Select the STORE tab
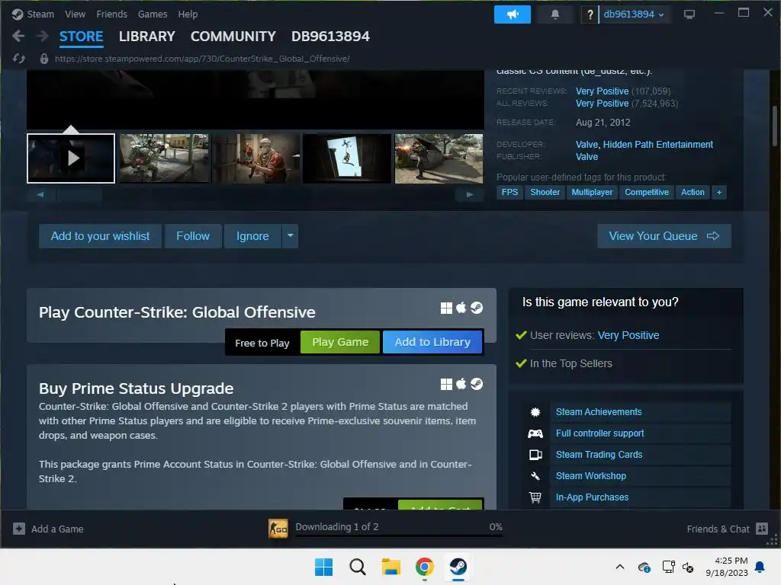This screenshot has height=585, width=781. 81,37
